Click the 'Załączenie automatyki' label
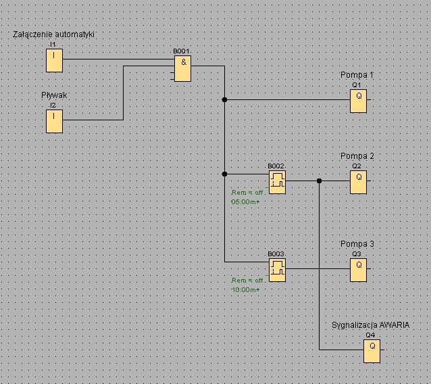Viewport: 431px width, 384px height. [x=53, y=34]
